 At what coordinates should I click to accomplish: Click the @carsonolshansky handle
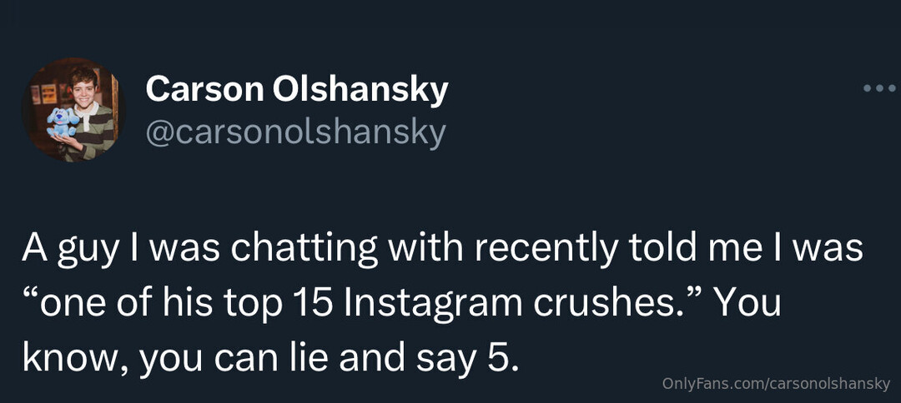pos(295,133)
